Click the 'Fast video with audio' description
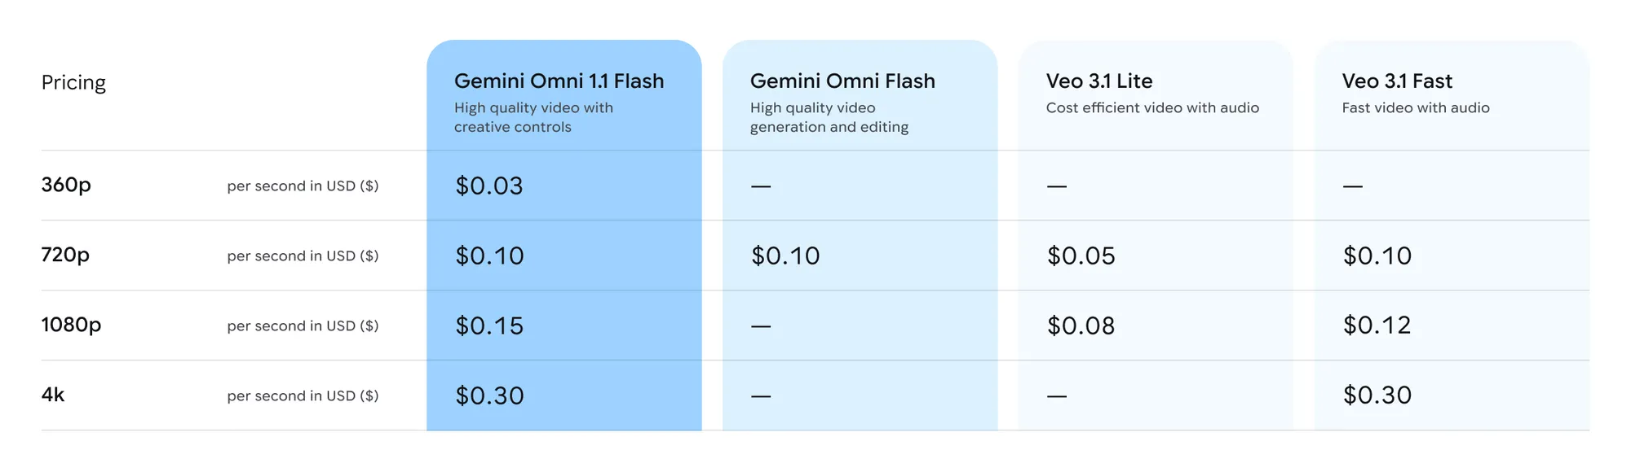 [x=1416, y=108]
